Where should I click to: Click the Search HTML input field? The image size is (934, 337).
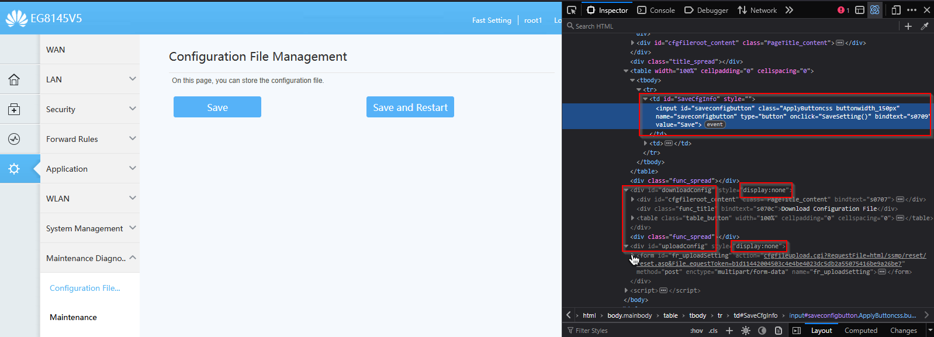[731, 26]
